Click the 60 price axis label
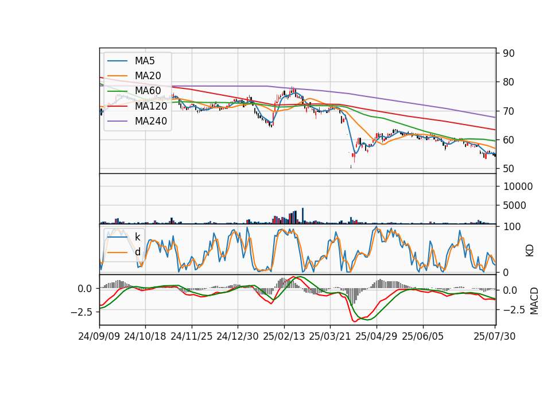Viewport: 551px width, 396px height. (x=509, y=140)
